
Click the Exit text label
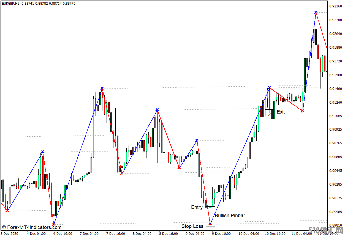coord(281,112)
